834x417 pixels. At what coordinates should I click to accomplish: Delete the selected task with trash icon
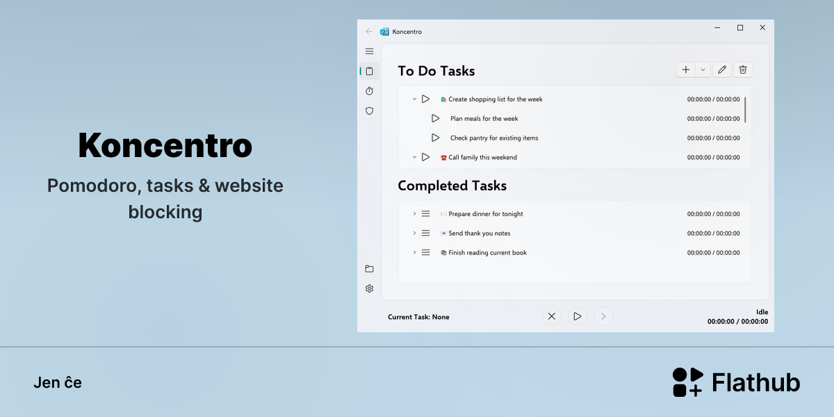[x=743, y=69]
